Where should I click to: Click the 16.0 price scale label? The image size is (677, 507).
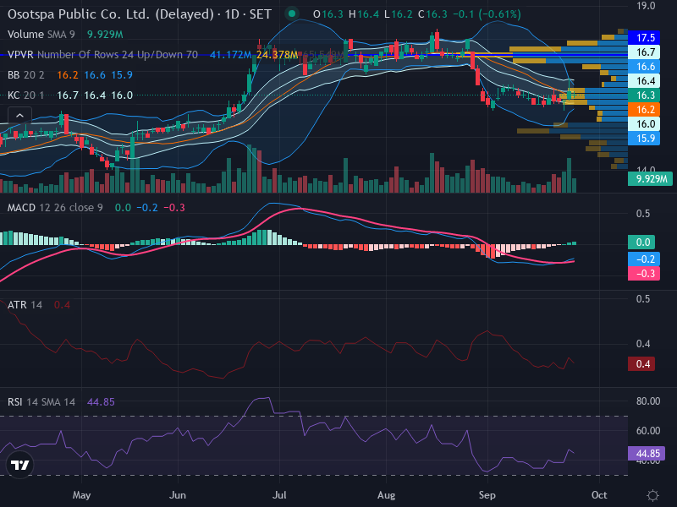[x=644, y=124]
